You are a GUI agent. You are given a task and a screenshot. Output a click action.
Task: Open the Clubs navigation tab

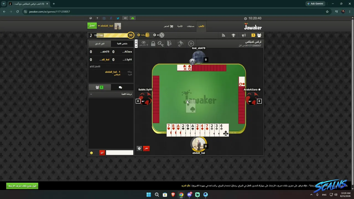point(180,26)
